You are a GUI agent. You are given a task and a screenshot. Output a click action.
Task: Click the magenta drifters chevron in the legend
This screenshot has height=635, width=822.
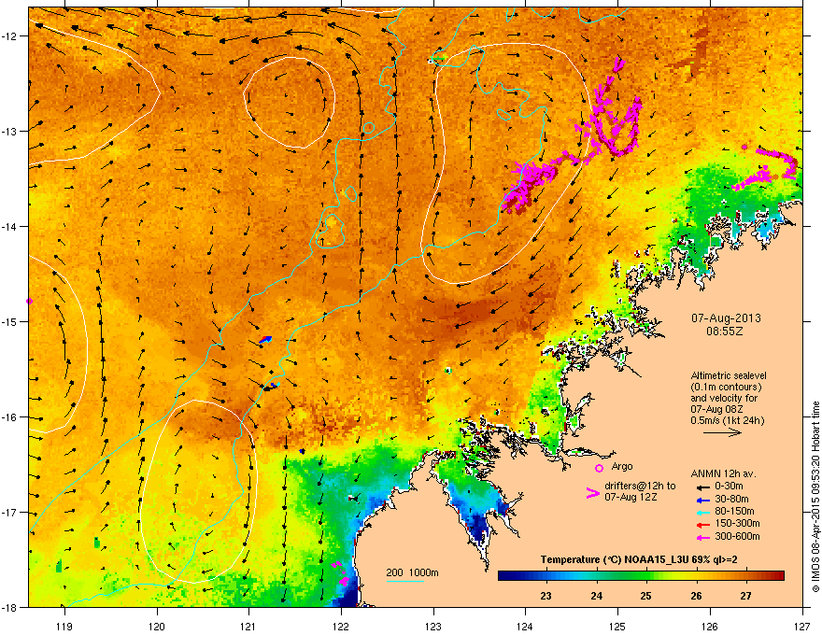592,493
